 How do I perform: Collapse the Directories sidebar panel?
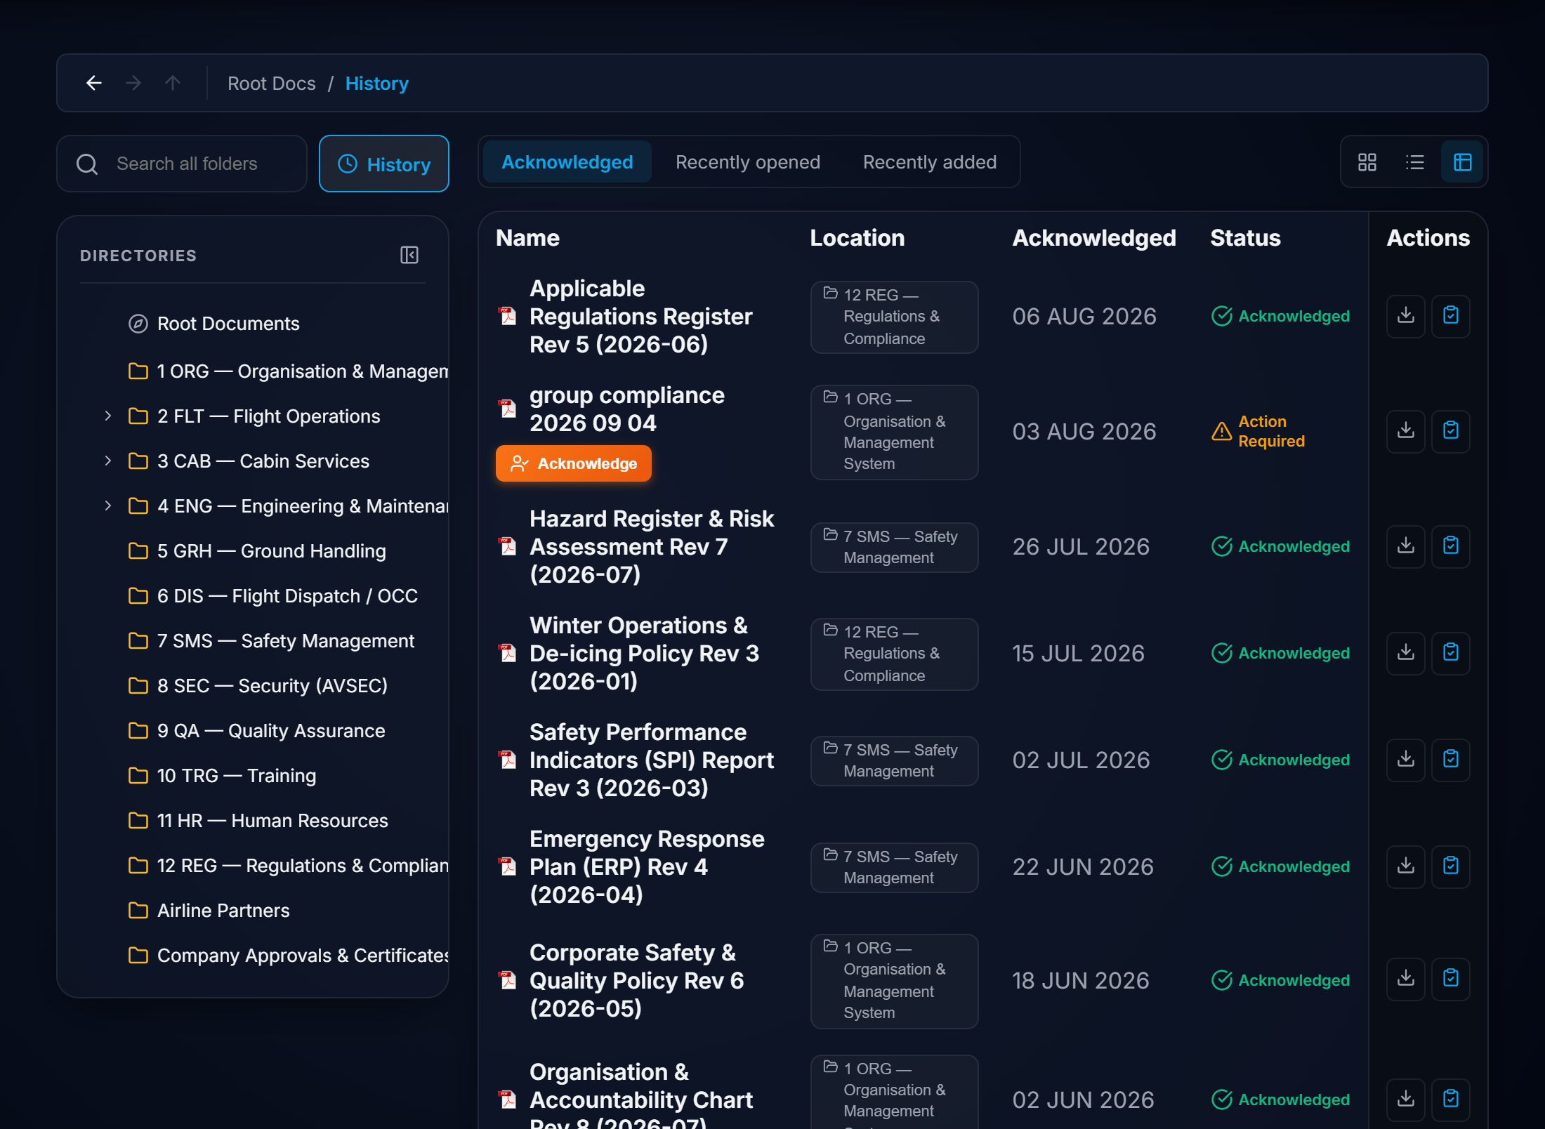point(409,255)
